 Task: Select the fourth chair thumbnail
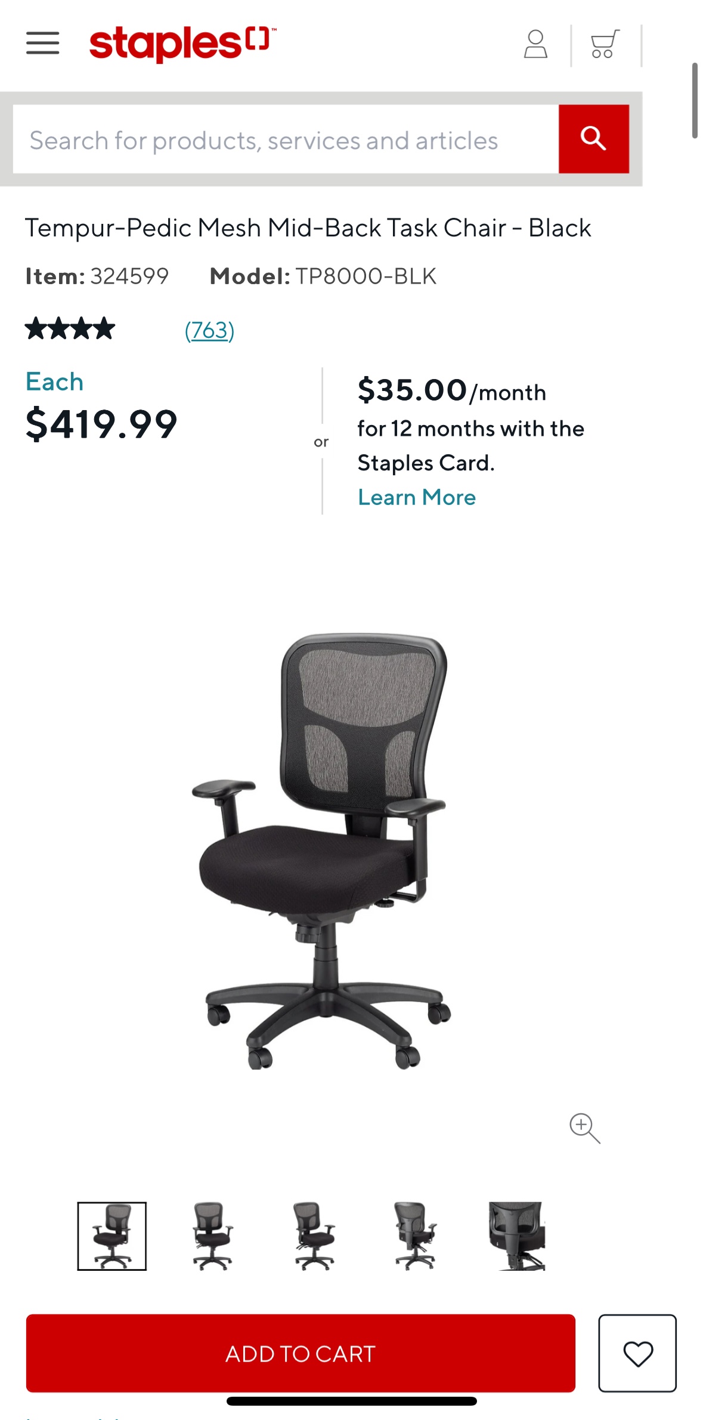[415, 1236]
